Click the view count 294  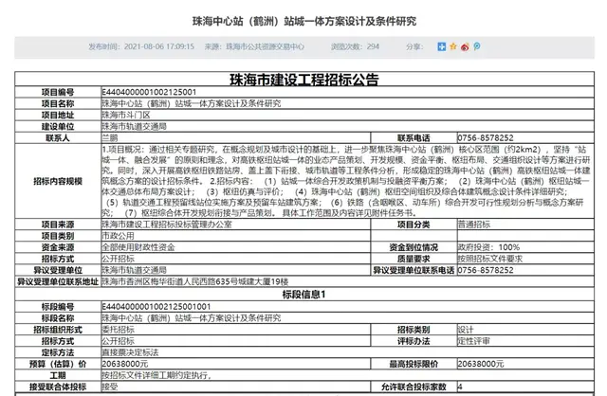coord(373,46)
